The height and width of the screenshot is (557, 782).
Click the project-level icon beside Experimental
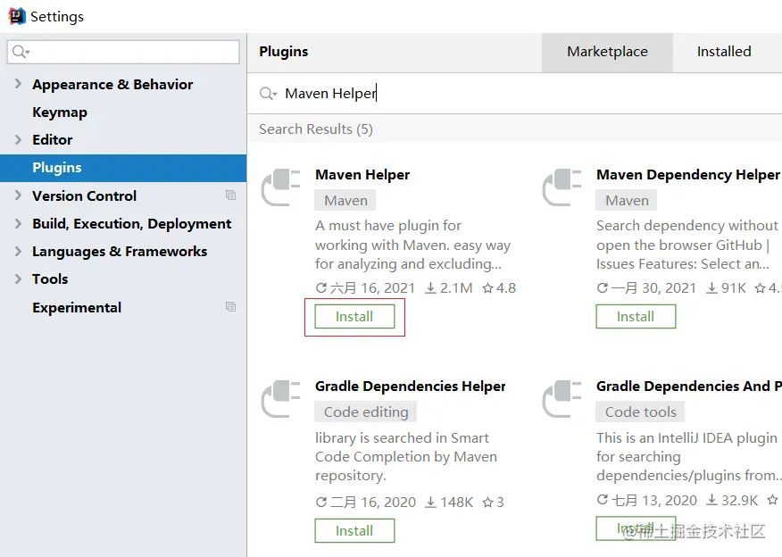[230, 307]
